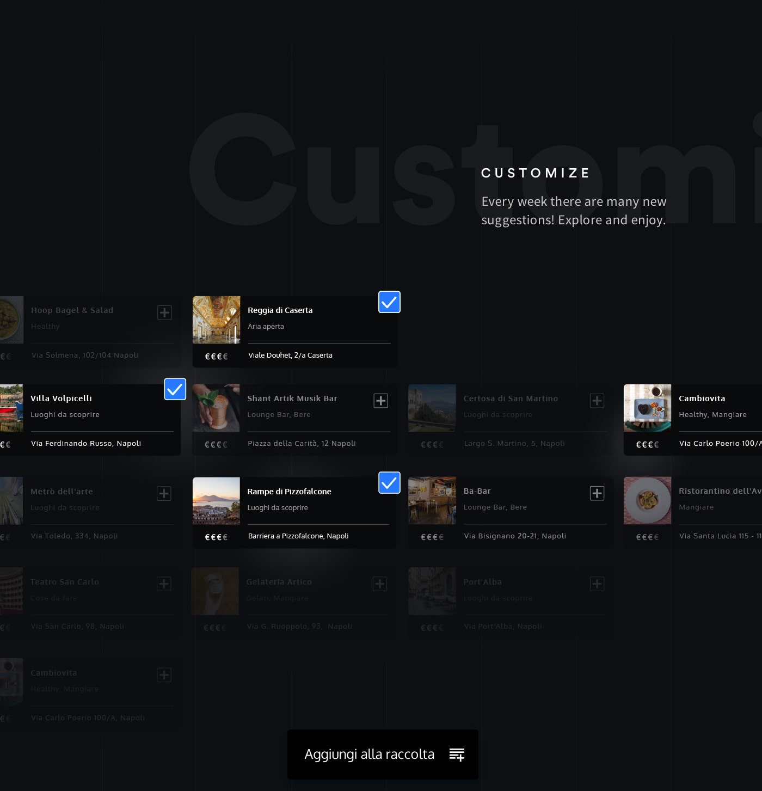The height and width of the screenshot is (791, 762).
Task: Select the address "Via Toledo, 334, Napoli"
Action: pos(75,536)
